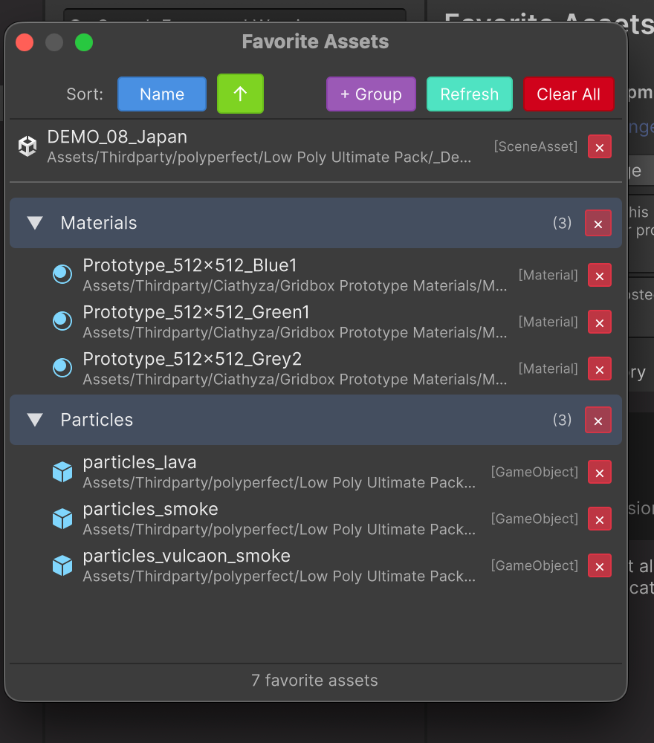Click the material sphere icon for Prototype_512x512_Blue1
The image size is (654, 743).
pyautogui.click(x=62, y=274)
